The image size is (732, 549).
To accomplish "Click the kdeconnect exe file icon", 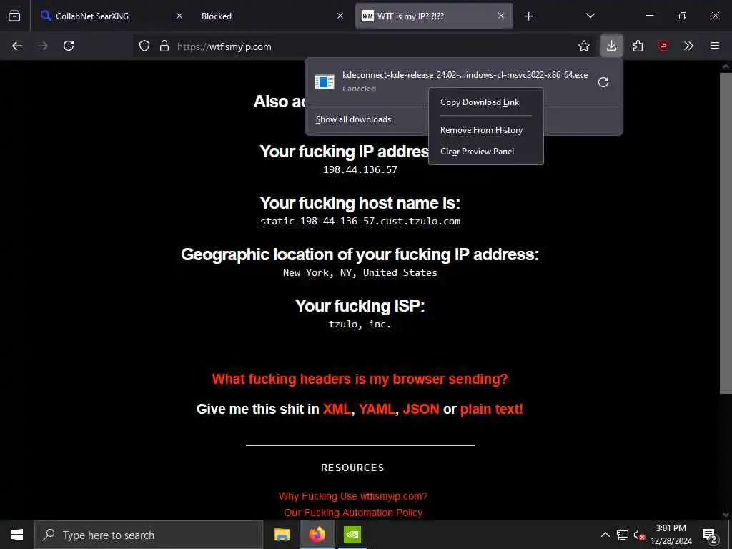I will click(325, 81).
